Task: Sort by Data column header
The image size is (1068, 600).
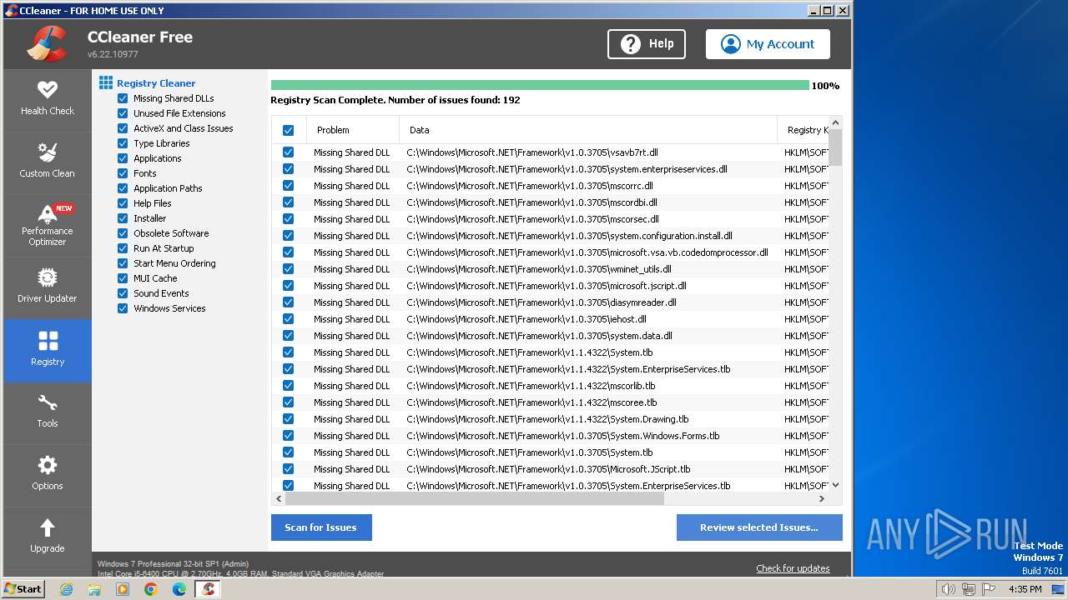Action: [588, 130]
